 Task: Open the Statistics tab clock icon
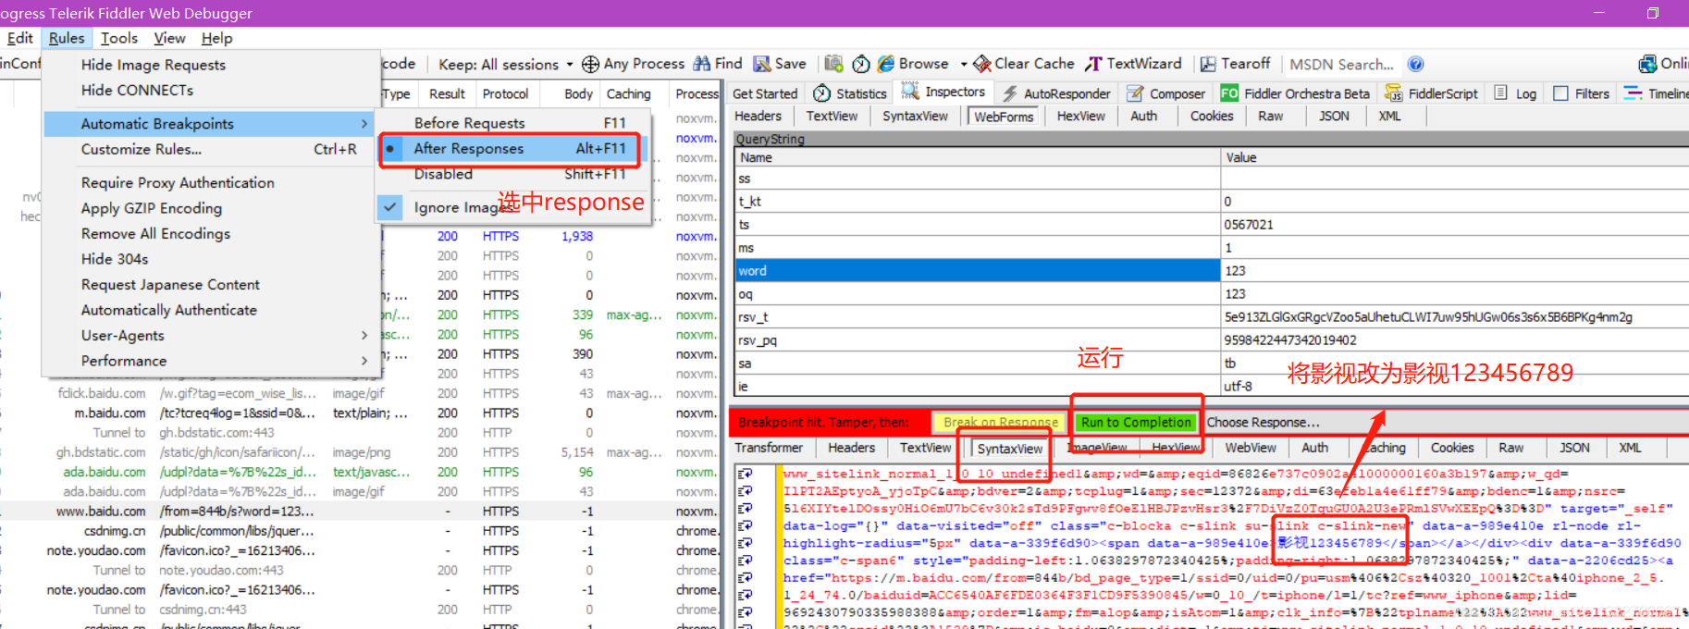pos(821,93)
